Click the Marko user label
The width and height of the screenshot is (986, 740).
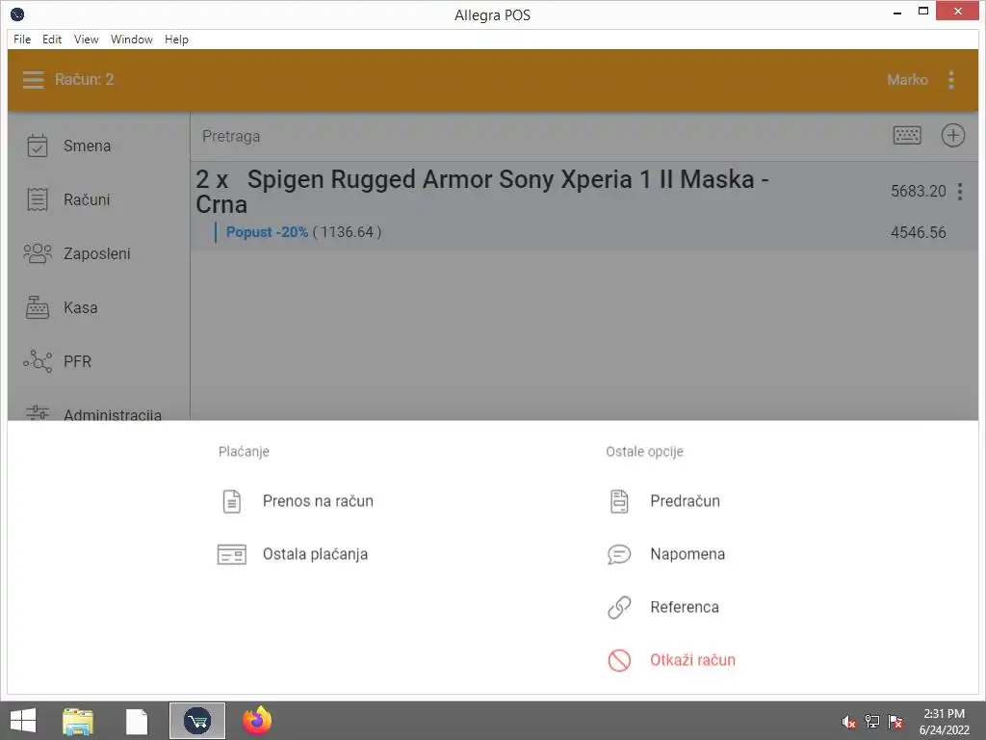907,80
